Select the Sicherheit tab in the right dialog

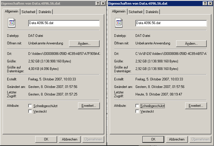tap(136, 12)
